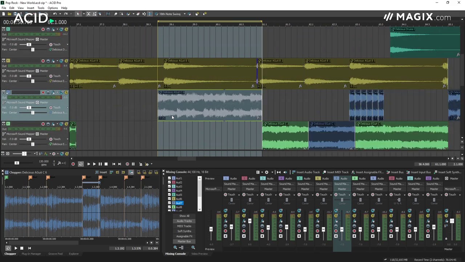This screenshot has height=262, width=465.
Task: Open the Touch automation dropdown on track 5
Action: click(67, 44)
